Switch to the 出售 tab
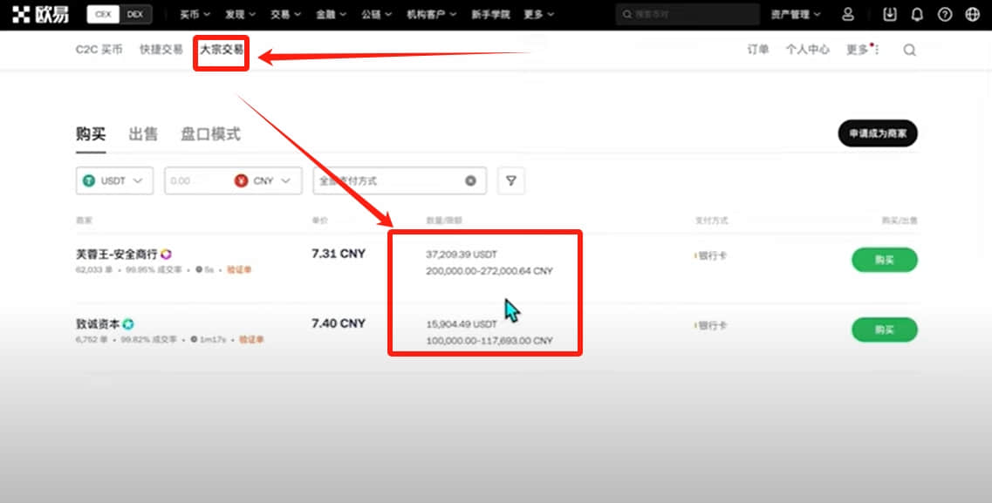The height and width of the screenshot is (503, 992). [143, 134]
